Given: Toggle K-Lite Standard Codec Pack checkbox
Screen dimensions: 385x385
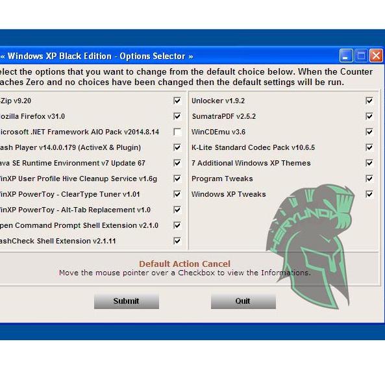Looking at the screenshot, I should 369,147.
